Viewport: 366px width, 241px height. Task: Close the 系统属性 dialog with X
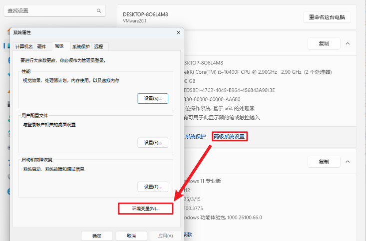coord(178,32)
